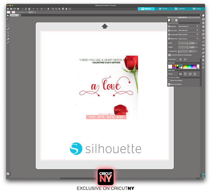Screen dimensions: 211x192
Task: Select the Knife tool
Action: (8, 43)
